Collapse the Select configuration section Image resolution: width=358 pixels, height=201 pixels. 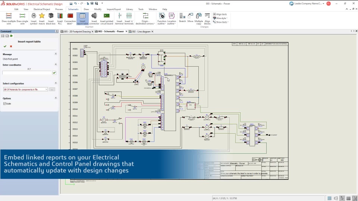coord(56,83)
